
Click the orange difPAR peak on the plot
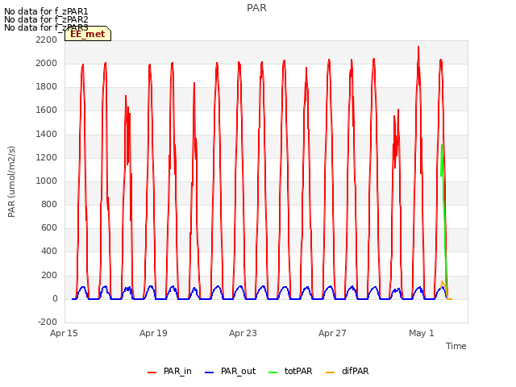442,282
